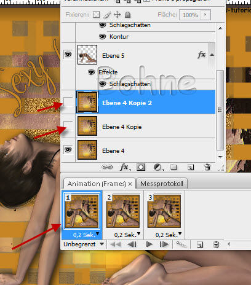Click the tween frames icon in animation panel

coord(181,244)
